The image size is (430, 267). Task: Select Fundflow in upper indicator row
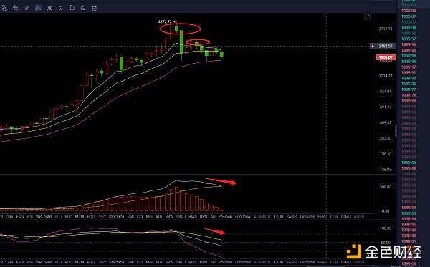click(243, 217)
